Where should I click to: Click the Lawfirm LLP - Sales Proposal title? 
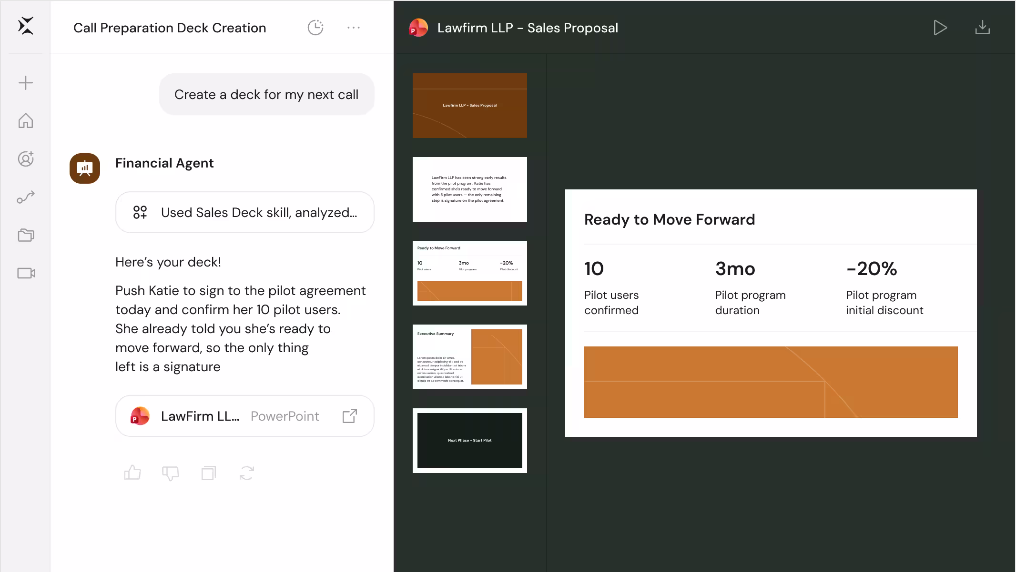point(528,28)
